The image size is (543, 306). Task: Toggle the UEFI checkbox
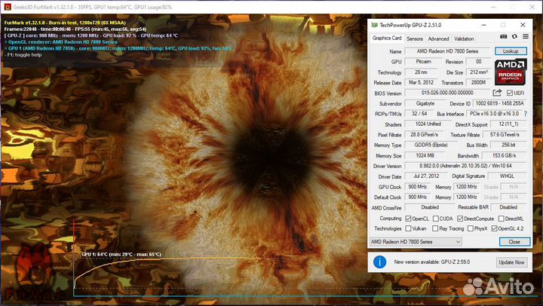(x=510, y=93)
